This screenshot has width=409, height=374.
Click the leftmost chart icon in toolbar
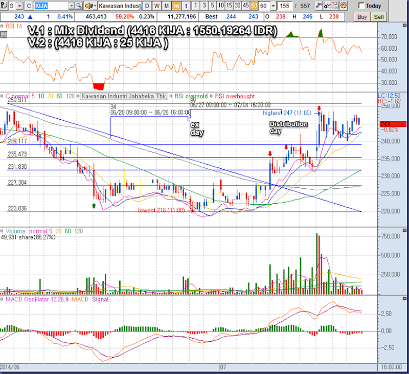[5, 6]
